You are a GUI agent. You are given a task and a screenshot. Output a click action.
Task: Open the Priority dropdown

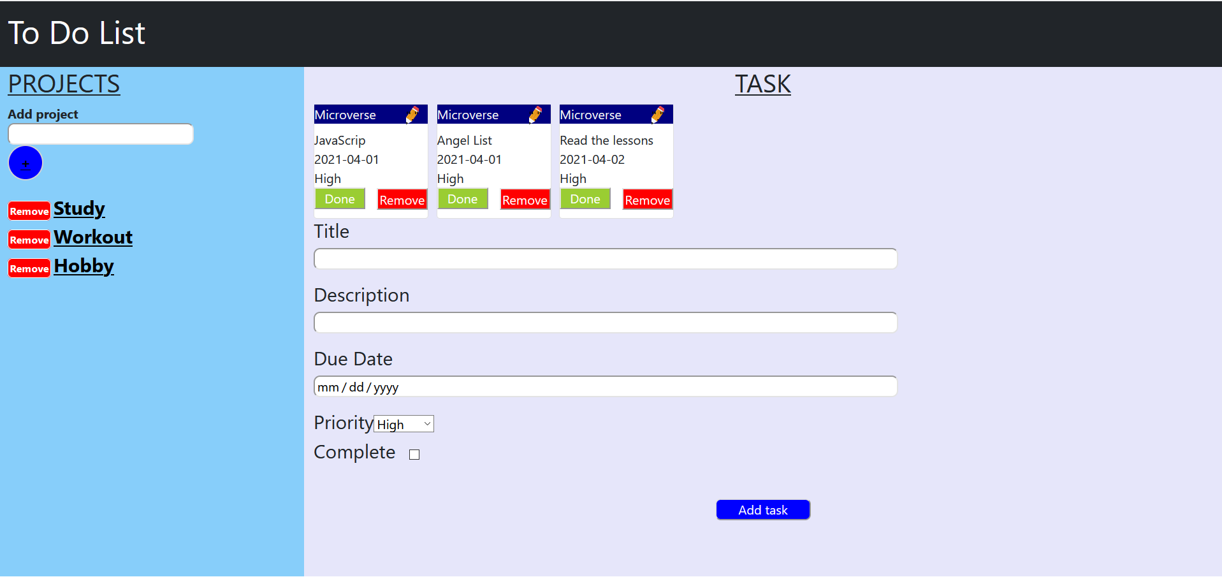404,424
